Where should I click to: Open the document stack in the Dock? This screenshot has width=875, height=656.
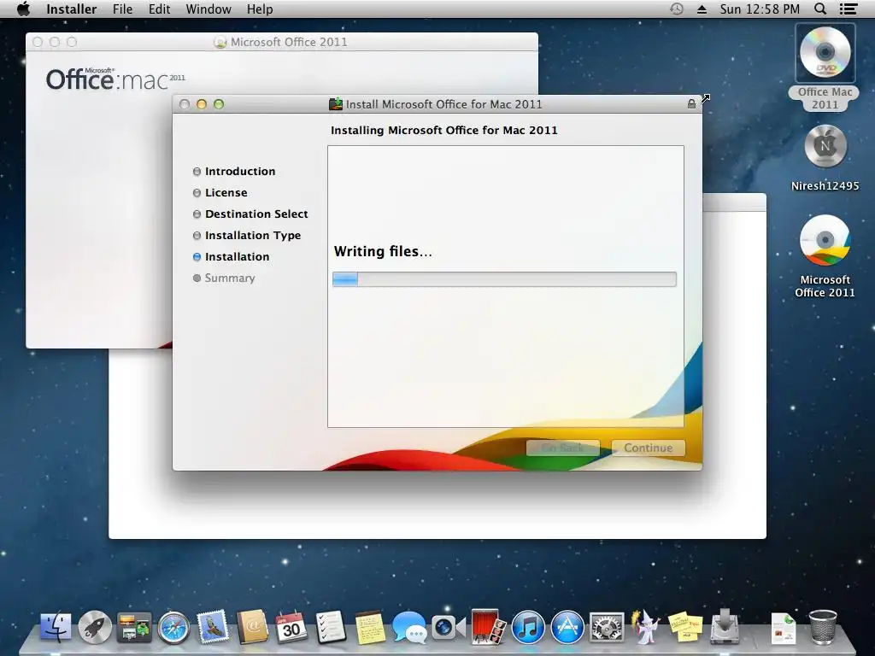784,628
